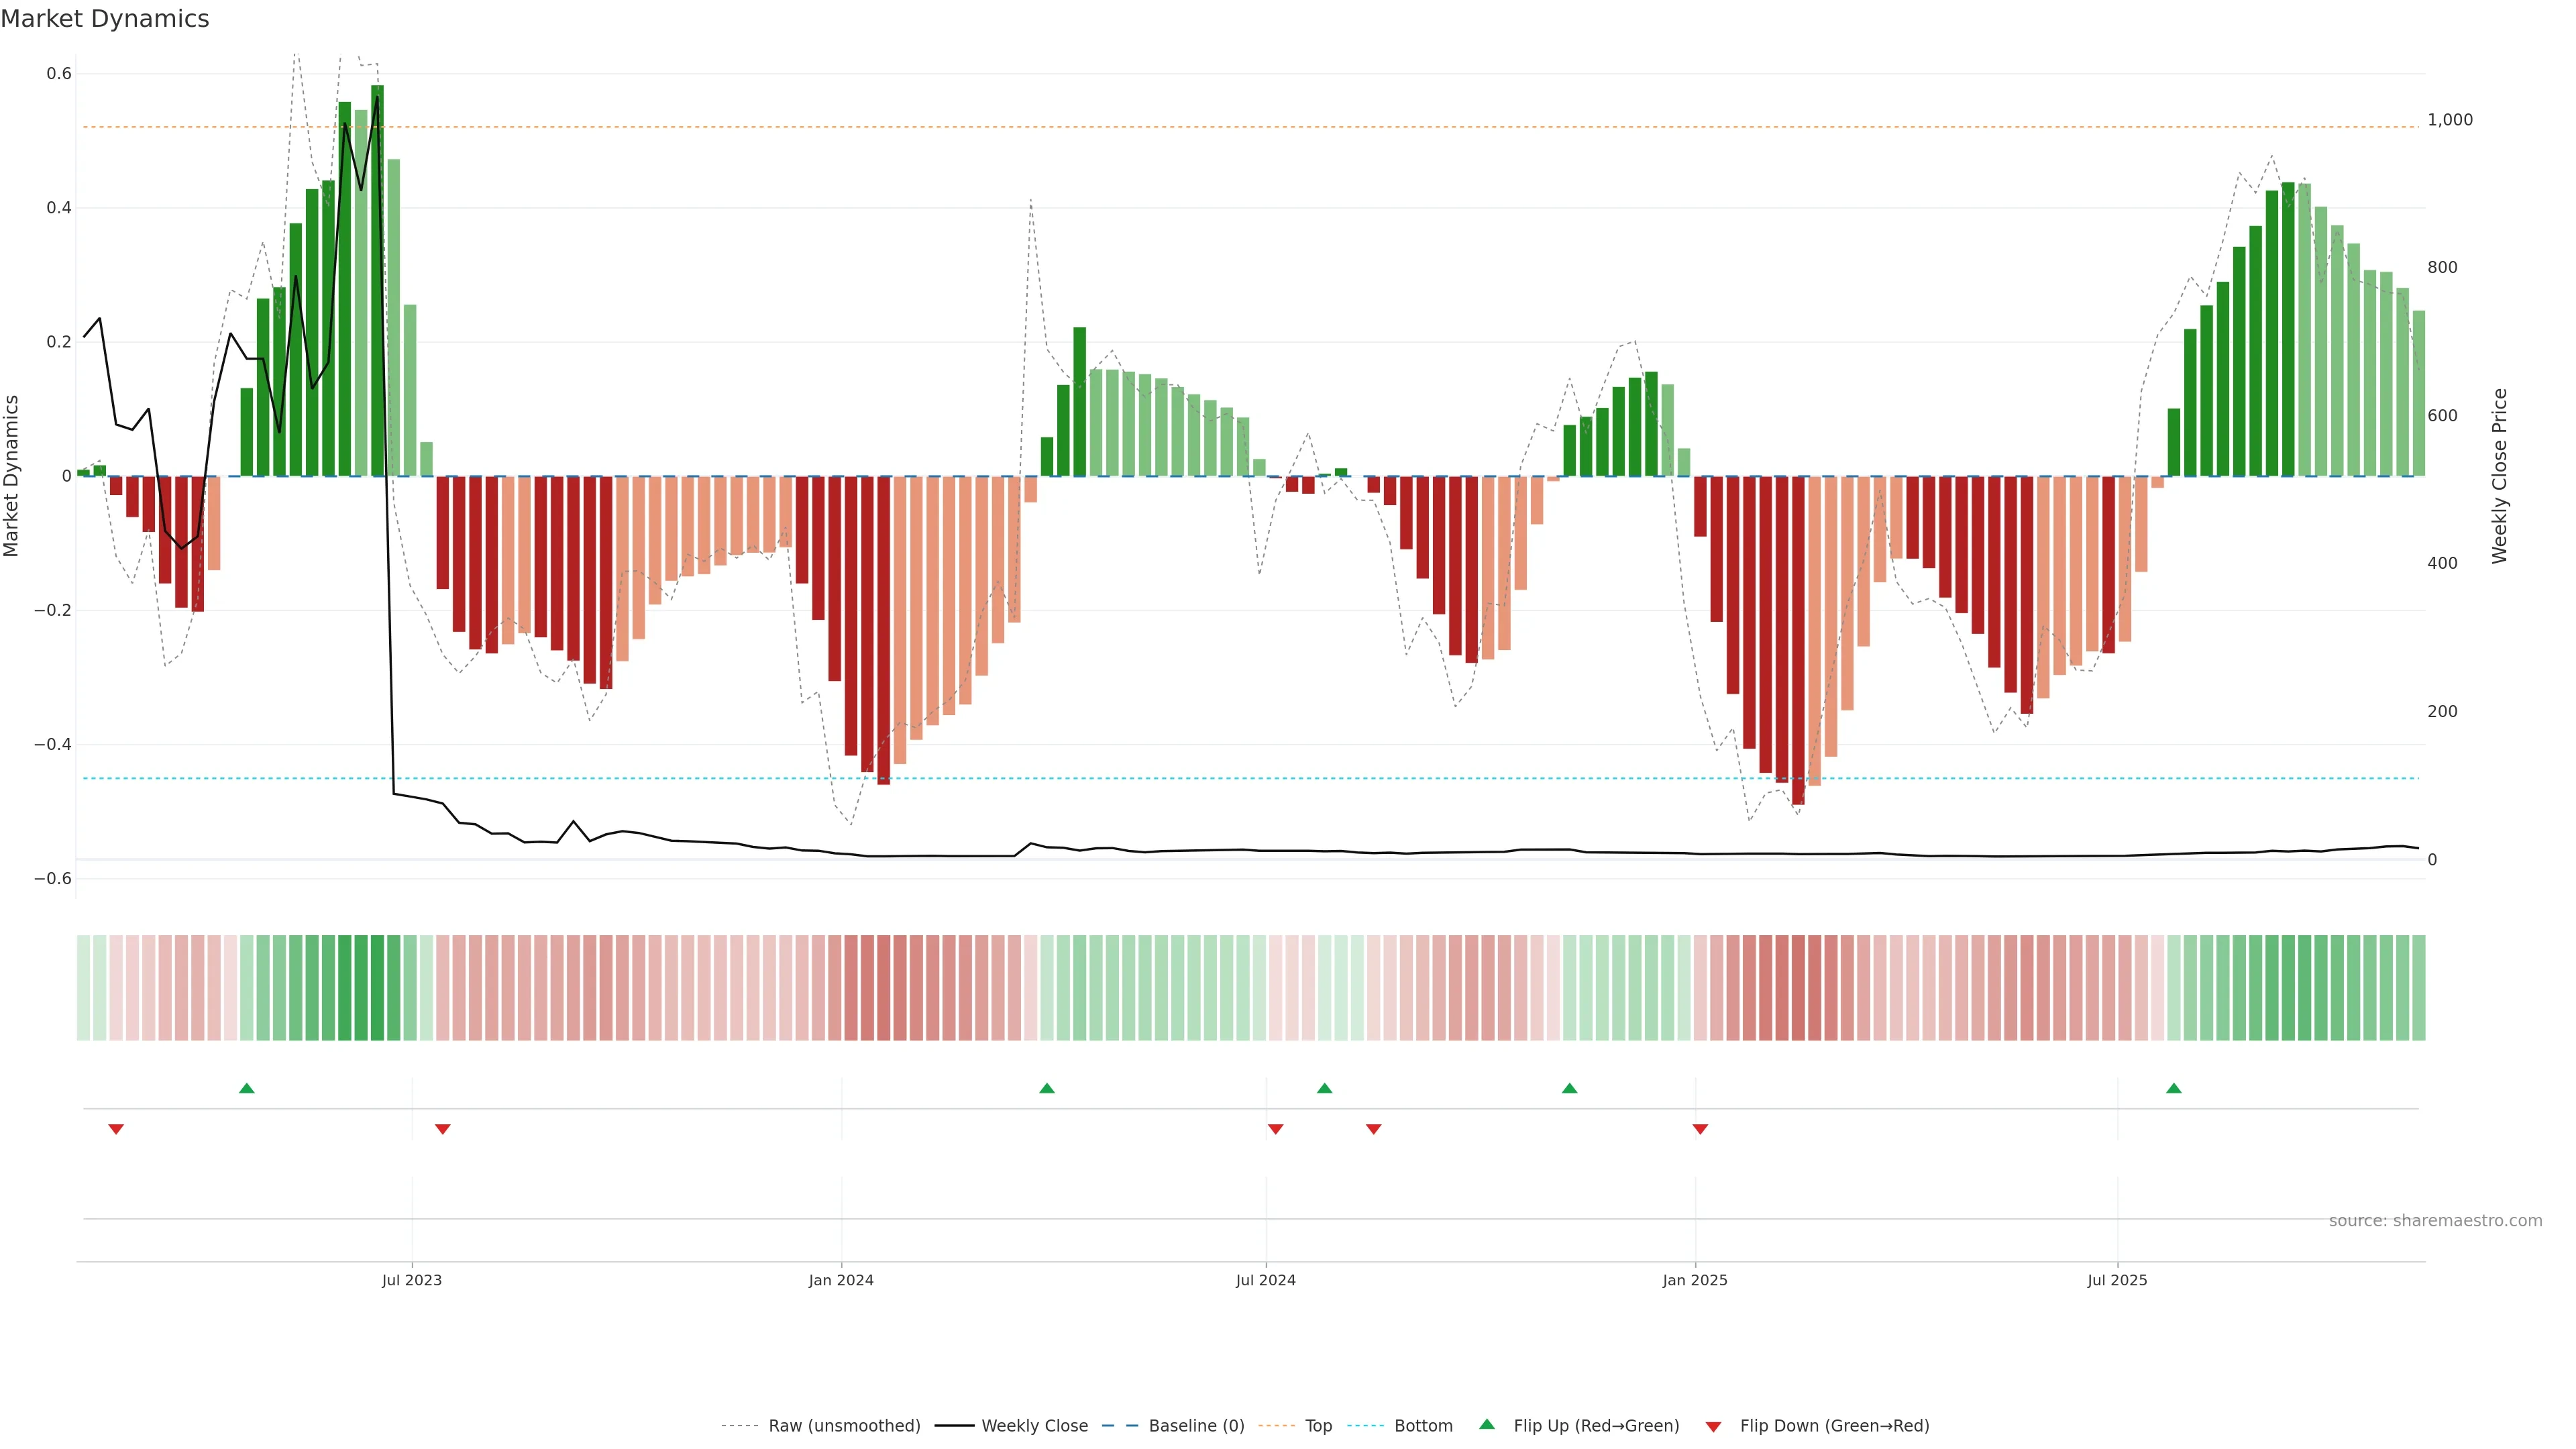Click the flip up marker between Jan and Jul 2024
This screenshot has height=1449, width=2576.
coord(1047,1088)
